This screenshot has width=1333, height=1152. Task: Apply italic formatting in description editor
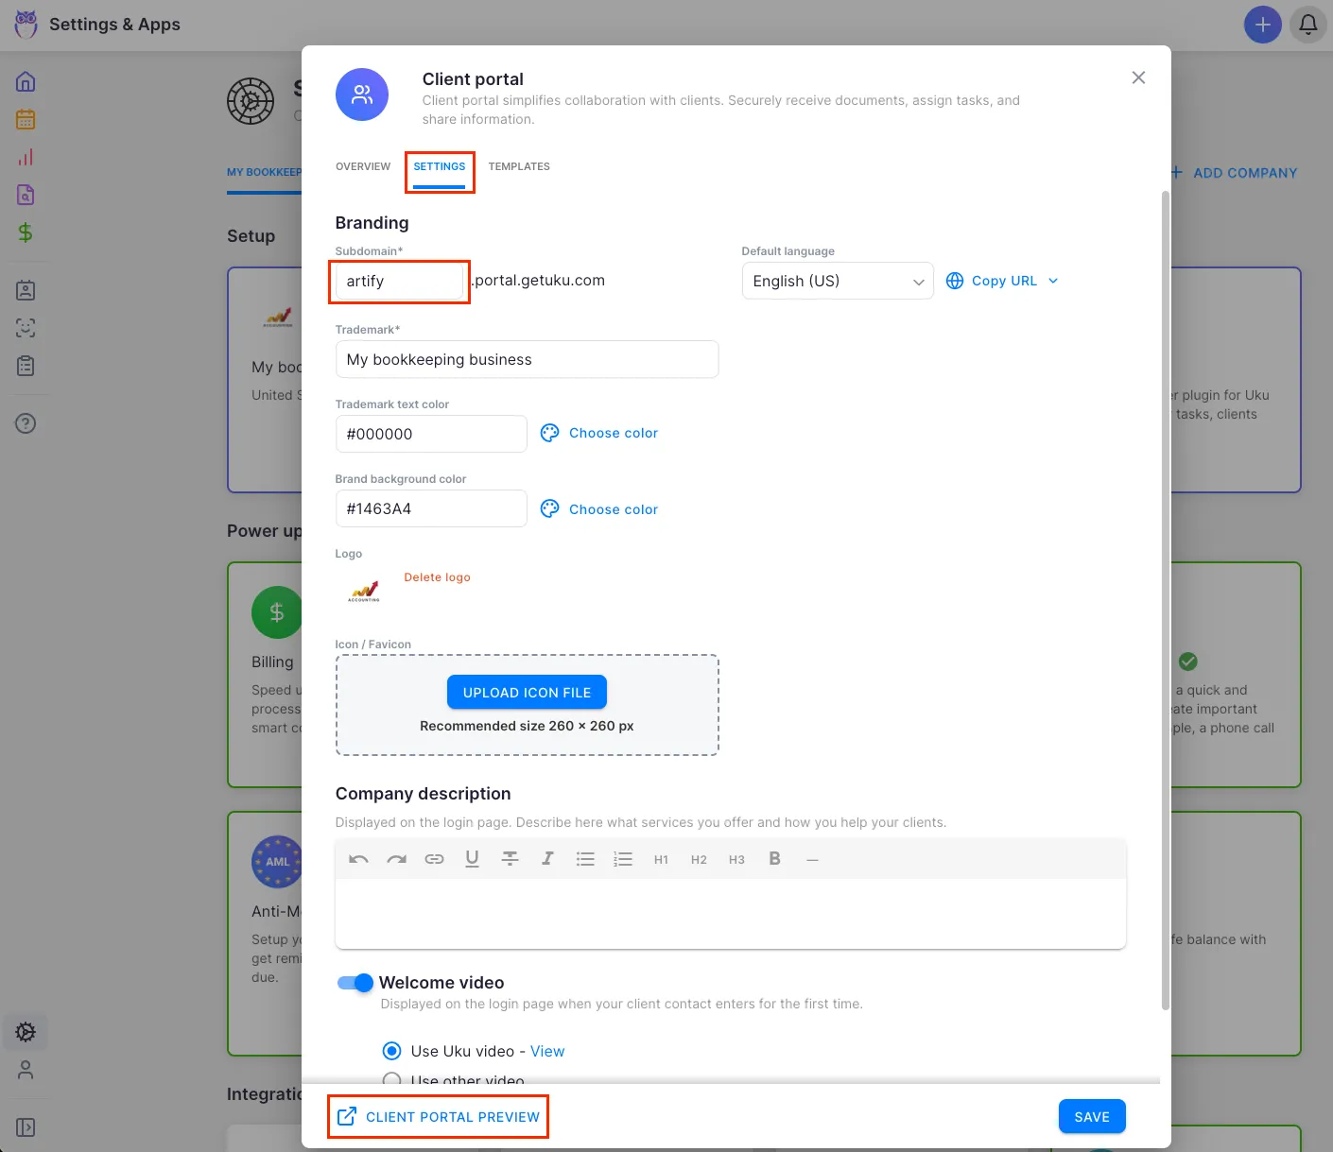point(547,859)
